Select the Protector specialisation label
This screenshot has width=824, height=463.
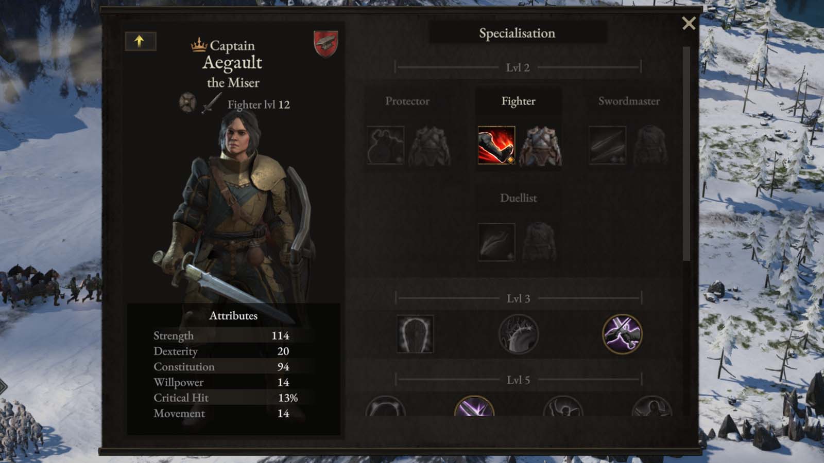(x=407, y=101)
